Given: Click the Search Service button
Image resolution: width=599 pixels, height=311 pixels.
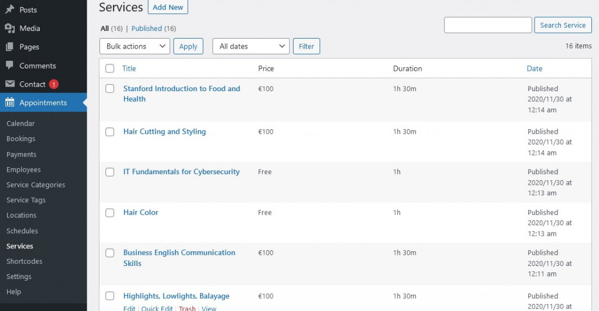Looking at the screenshot, I should (562, 25).
